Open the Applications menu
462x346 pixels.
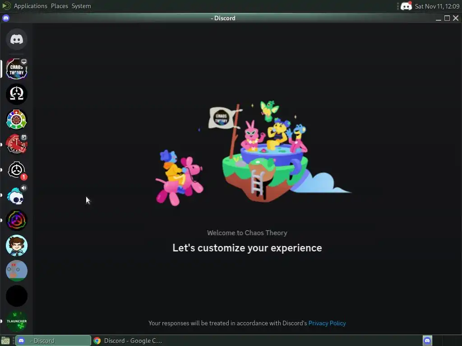coord(30,6)
